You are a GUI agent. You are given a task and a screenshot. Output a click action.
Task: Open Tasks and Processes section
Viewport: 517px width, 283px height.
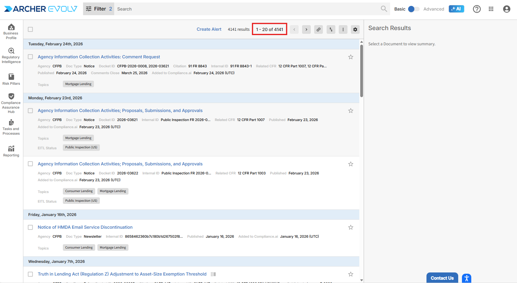coord(11,127)
